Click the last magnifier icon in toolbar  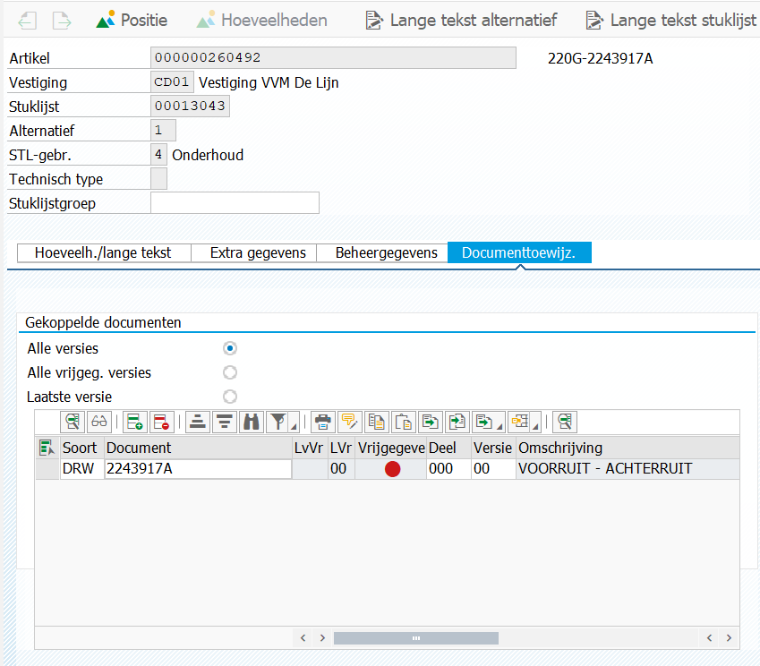(x=565, y=422)
